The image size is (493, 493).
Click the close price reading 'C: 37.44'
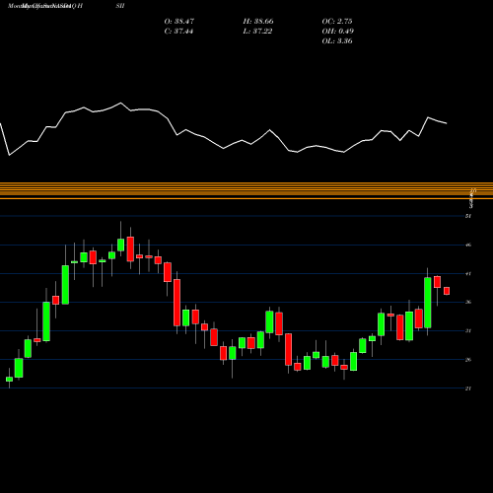pos(178,32)
